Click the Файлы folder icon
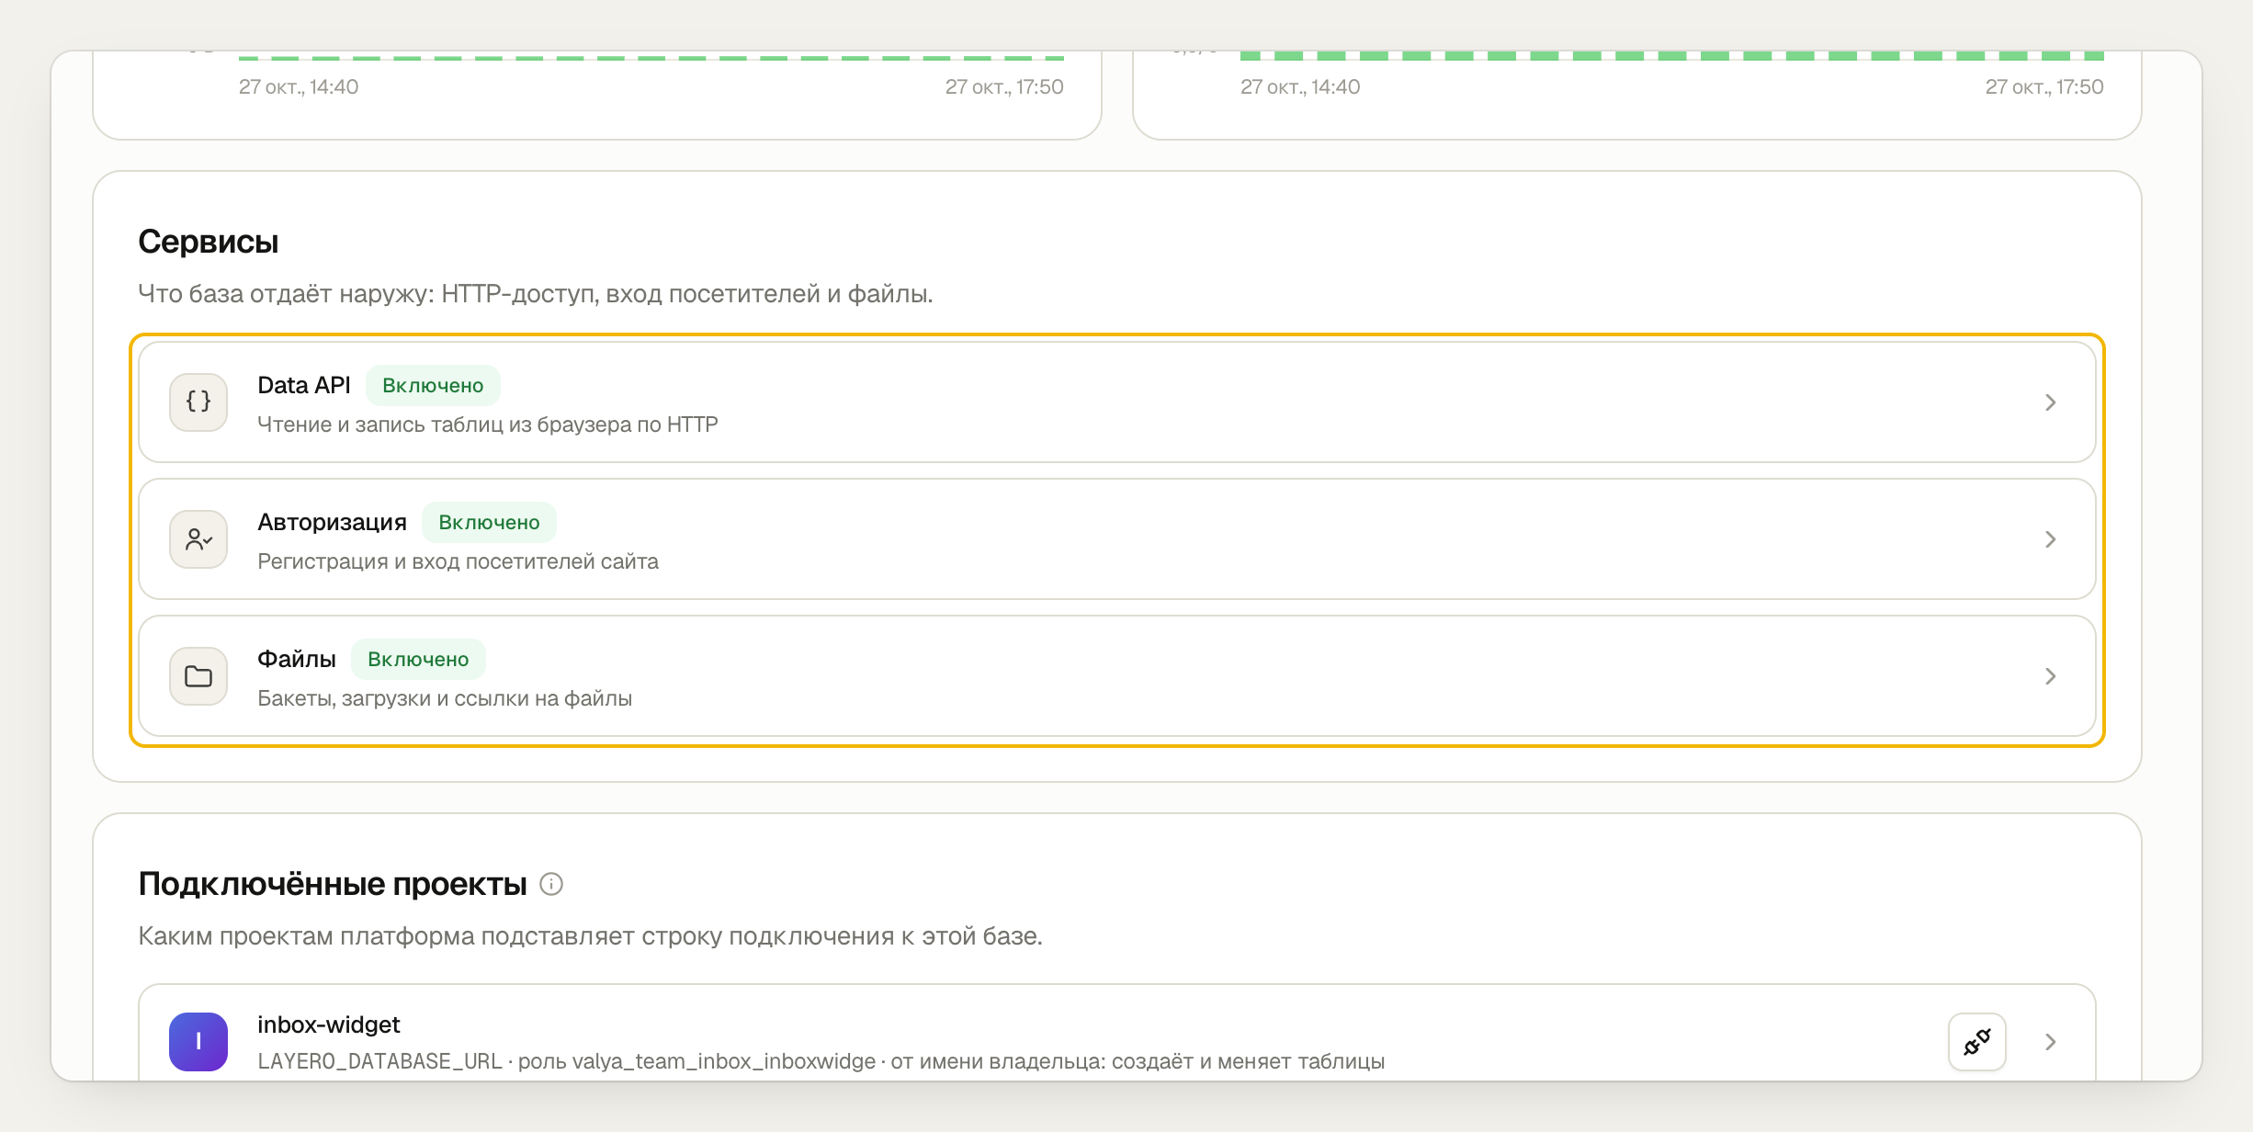Viewport: 2253px width, 1132px height. [198, 675]
